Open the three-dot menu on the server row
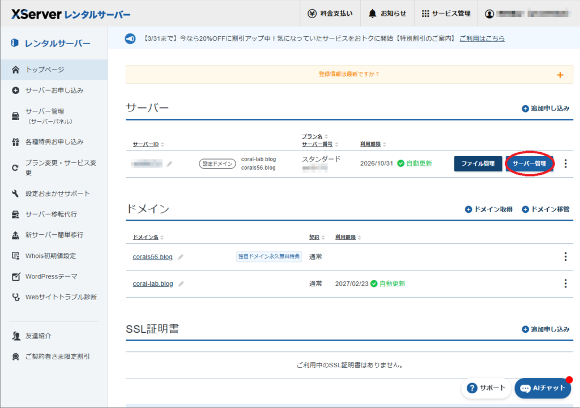 pyautogui.click(x=565, y=164)
